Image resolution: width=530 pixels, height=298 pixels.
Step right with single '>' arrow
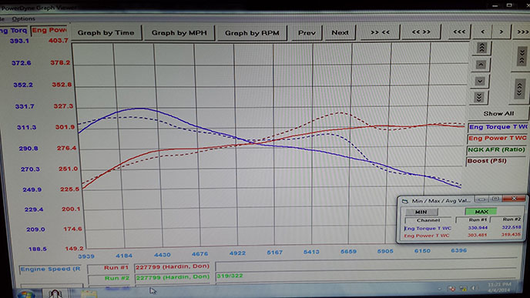click(x=501, y=32)
